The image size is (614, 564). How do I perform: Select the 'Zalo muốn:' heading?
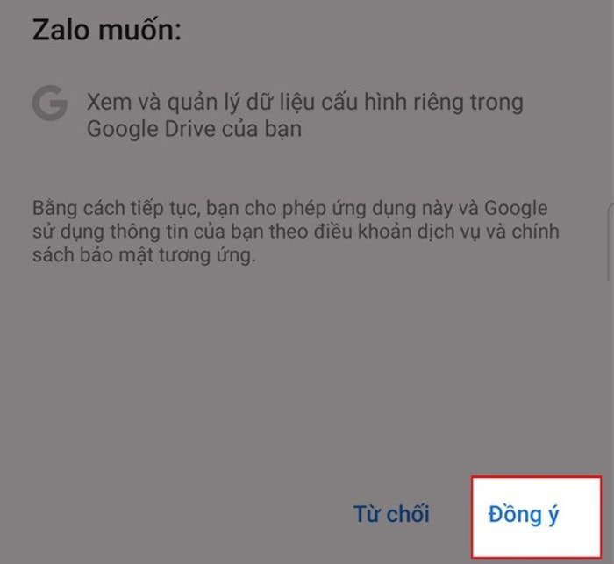point(107,29)
